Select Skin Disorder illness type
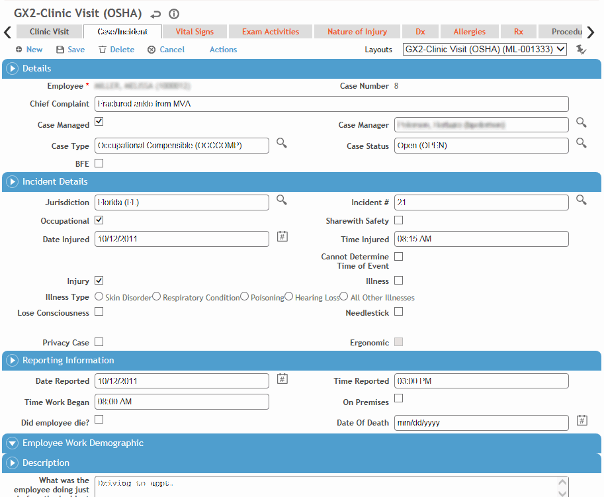 (99, 296)
